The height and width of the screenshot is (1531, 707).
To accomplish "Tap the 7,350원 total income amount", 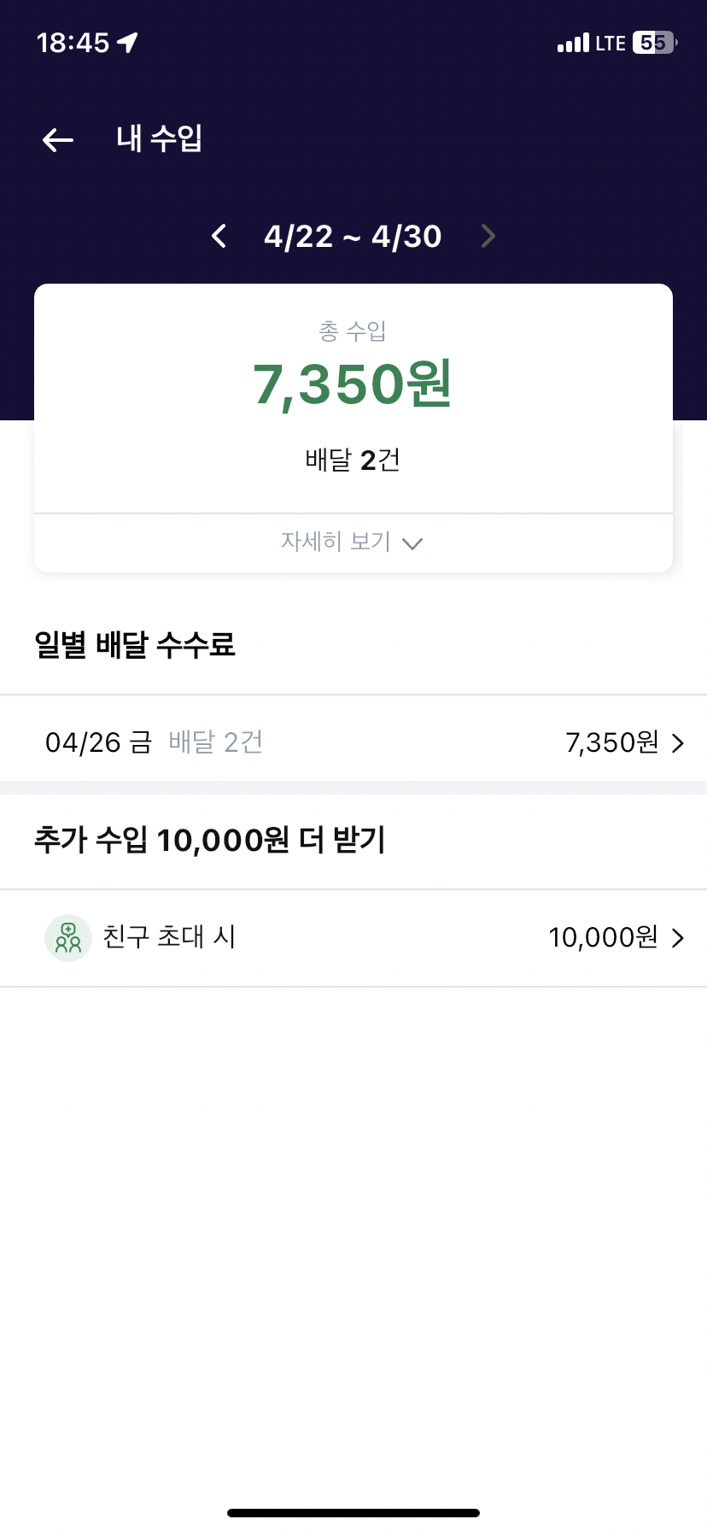I will coord(353,384).
